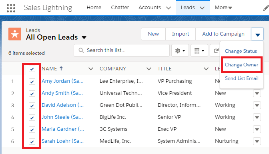Screen dimensions: 269x154
Task: Click the VP Purchasing title cell
Action: tap(175, 81)
